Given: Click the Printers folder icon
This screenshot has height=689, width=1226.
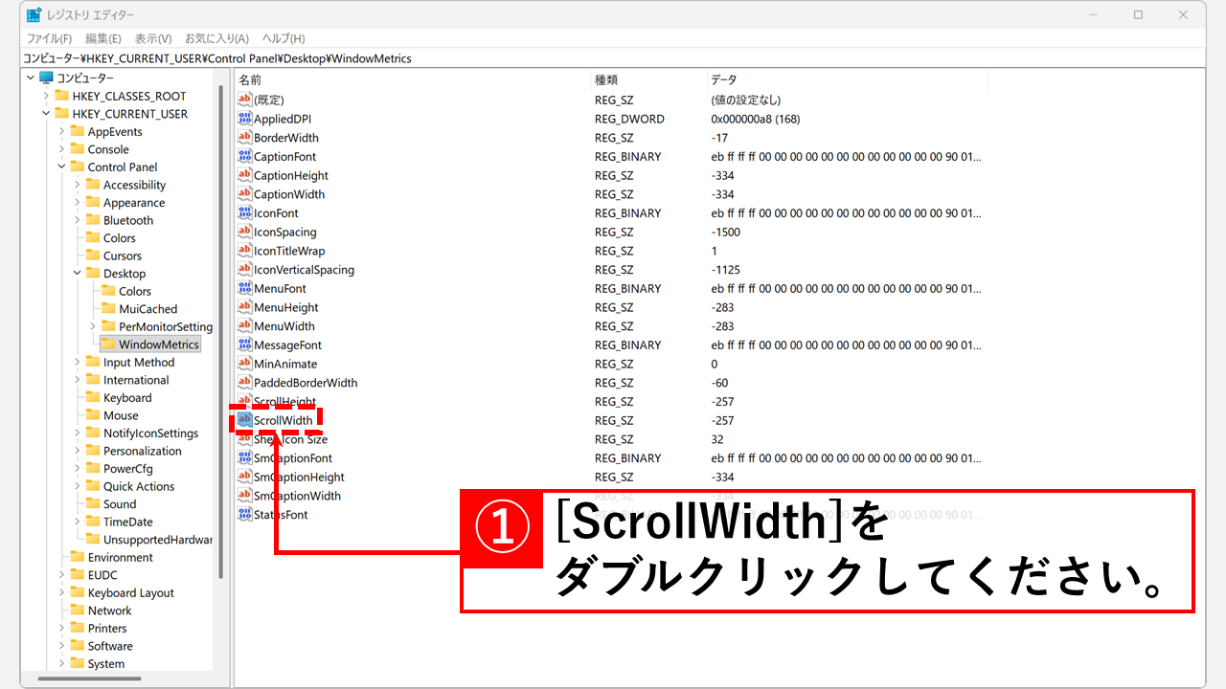Looking at the screenshot, I should click(x=78, y=629).
